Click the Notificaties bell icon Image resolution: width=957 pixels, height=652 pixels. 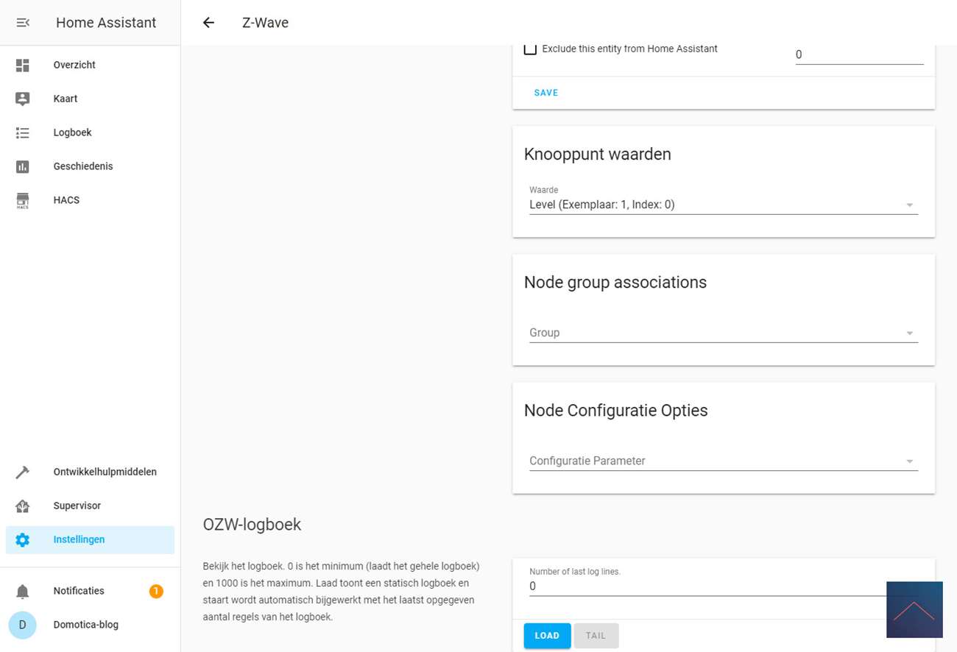click(23, 591)
